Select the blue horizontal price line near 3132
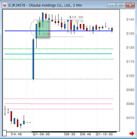Viewport: 137px width, 139px height. click(x=58, y=31)
